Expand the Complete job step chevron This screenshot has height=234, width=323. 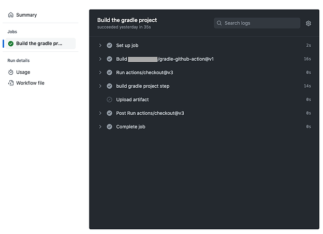[x=100, y=127]
